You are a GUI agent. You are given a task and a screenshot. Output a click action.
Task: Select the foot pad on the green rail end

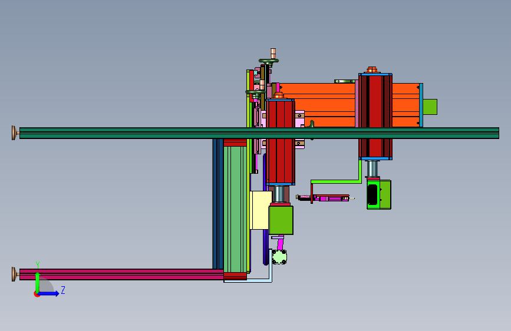click(x=15, y=133)
